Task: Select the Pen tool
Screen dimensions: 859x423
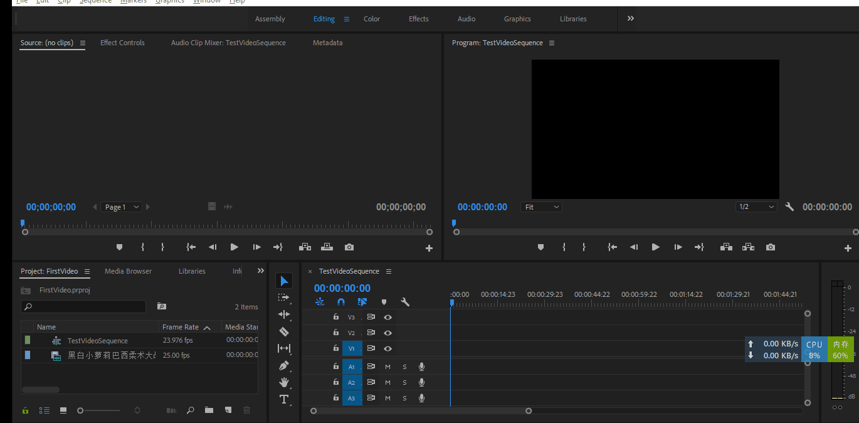Action: [x=284, y=365]
